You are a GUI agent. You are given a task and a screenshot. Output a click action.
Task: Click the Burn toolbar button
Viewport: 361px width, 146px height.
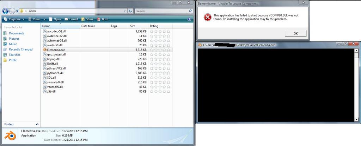pyautogui.click(x=103, y=19)
